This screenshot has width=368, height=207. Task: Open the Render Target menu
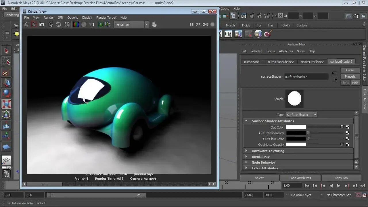coord(106,18)
